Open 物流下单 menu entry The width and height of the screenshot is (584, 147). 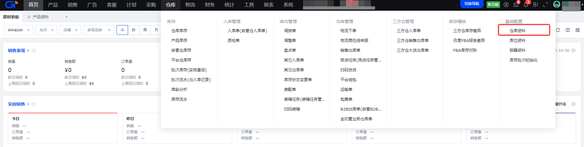click(x=348, y=31)
